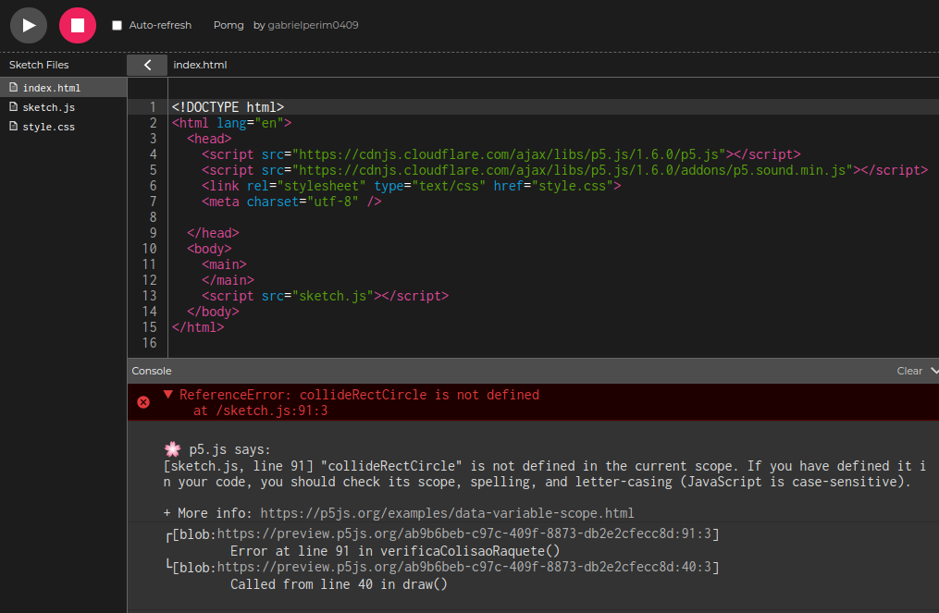Click the 'at /sketch.js:91:3' error text
Viewport: 939px width, 613px height.
click(260, 411)
